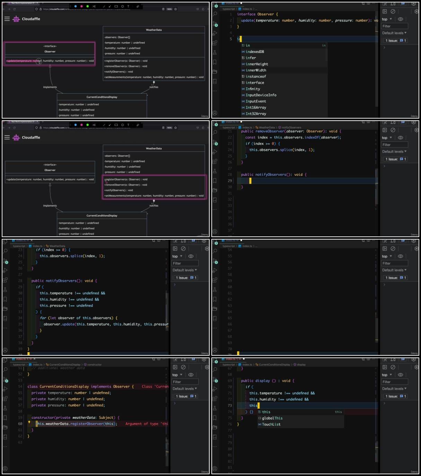
Task: Choose the InputDeviceInfo suggestion
Action: 284,95
